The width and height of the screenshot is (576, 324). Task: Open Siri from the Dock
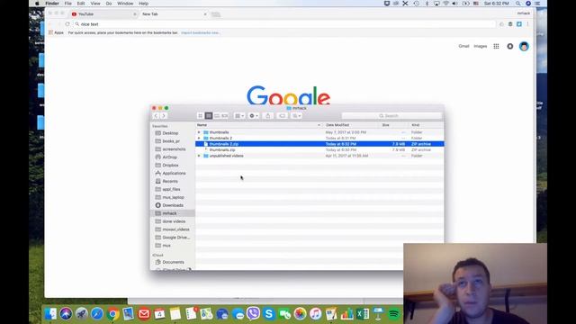[66, 314]
